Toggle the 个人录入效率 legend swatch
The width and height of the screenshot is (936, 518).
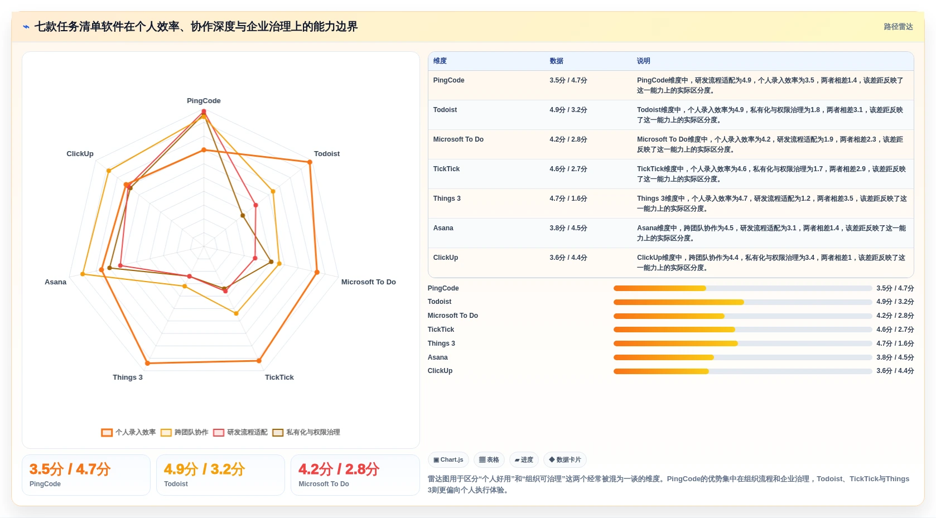coord(107,433)
